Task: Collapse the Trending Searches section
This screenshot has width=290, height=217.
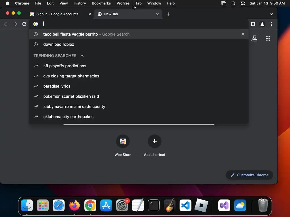Action: tap(82, 56)
